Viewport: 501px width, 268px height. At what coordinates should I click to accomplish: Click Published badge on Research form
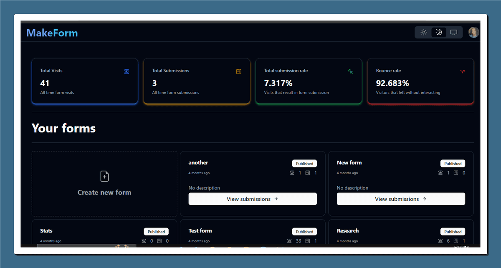pyautogui.click(x=453, y=232)
